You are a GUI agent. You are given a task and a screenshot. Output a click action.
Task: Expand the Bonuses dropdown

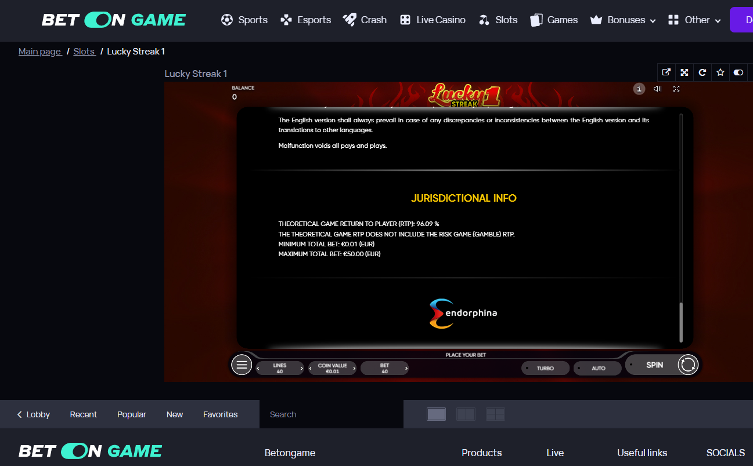click(x=623, y=20)
